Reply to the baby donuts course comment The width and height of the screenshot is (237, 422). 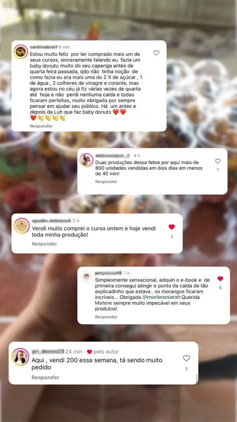[x=41, y=126]
